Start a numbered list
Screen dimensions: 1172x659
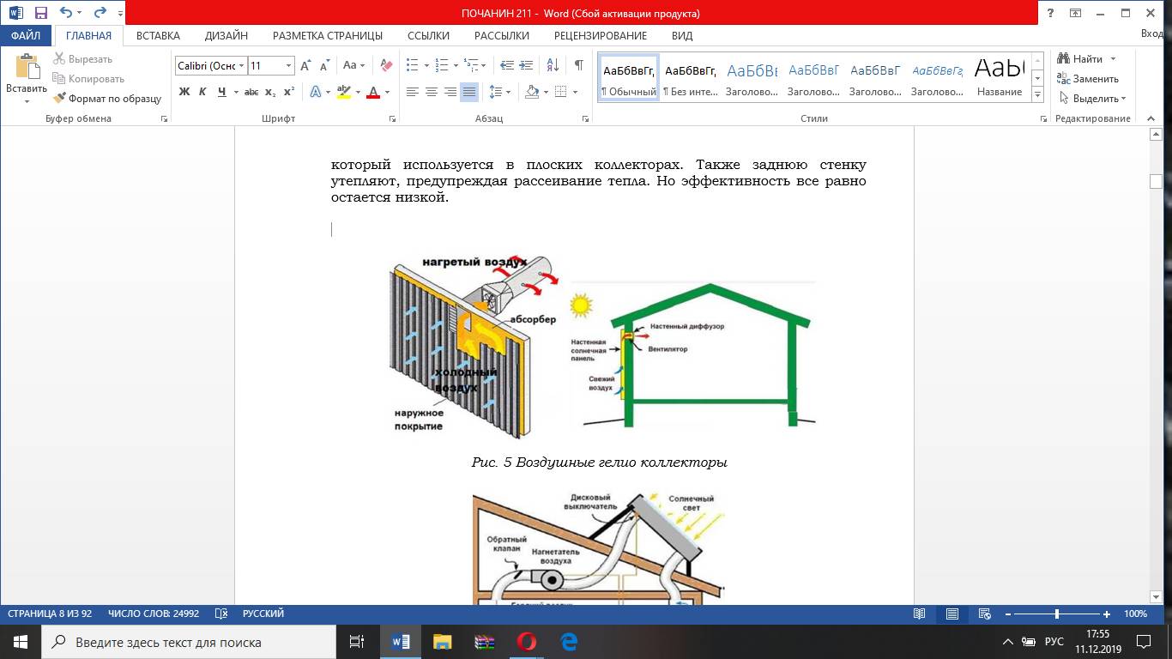442,65
